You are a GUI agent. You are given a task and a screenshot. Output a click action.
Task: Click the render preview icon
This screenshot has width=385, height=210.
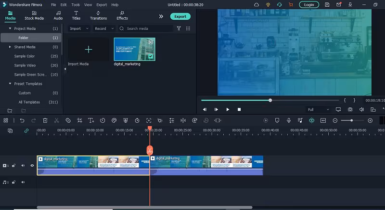click(266, 120)
